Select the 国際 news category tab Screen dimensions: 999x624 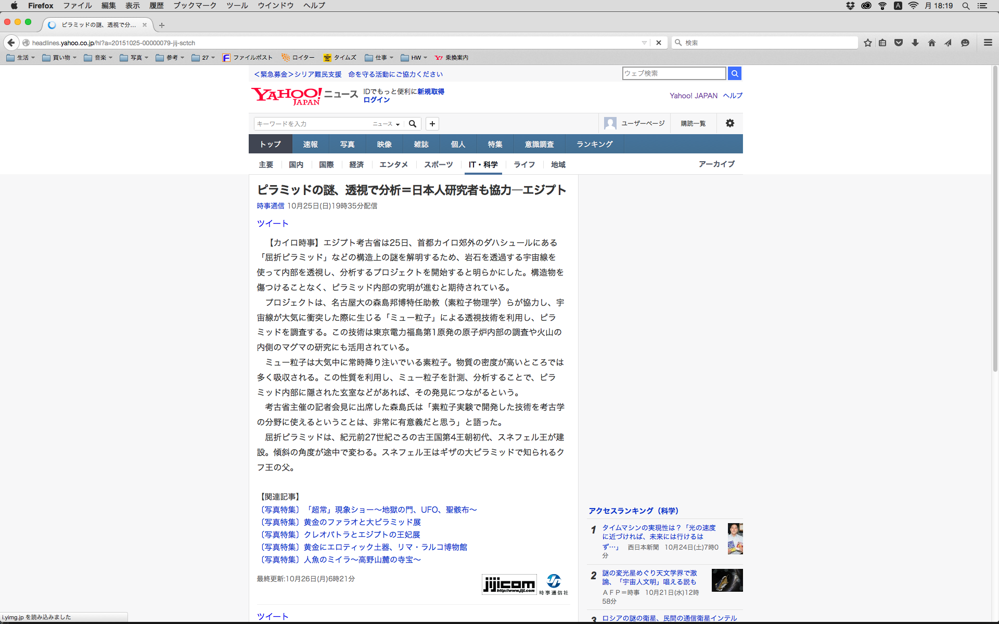click(326, 164)
